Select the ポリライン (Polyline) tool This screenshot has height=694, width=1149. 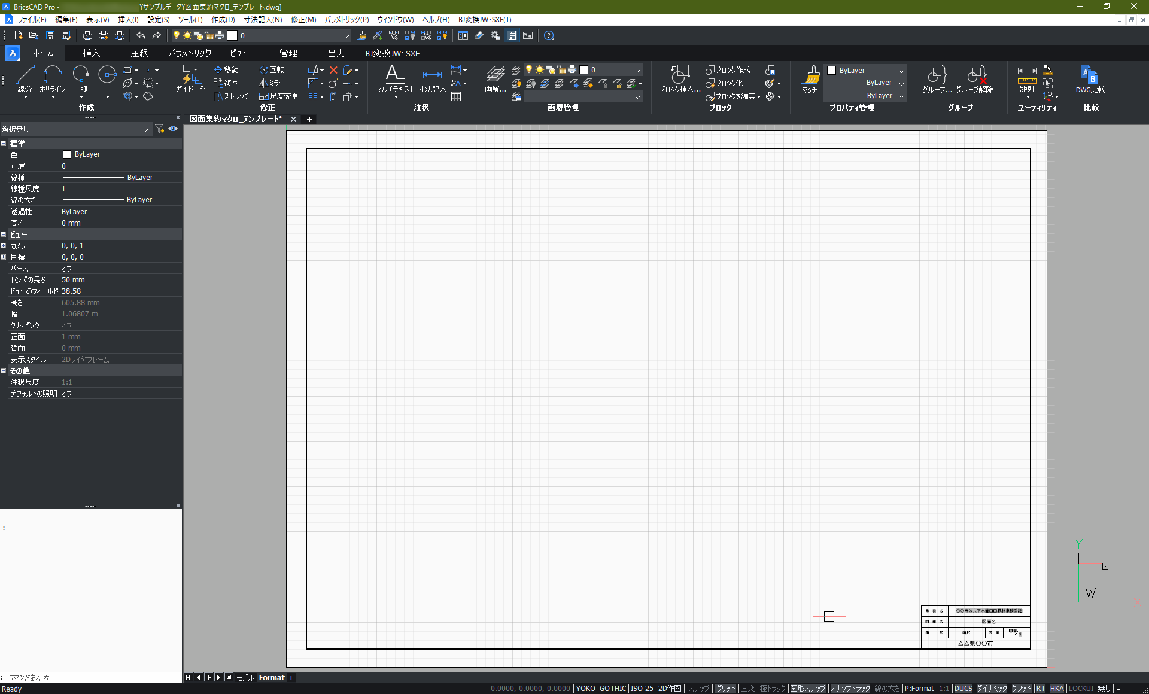tap(53, 78)
